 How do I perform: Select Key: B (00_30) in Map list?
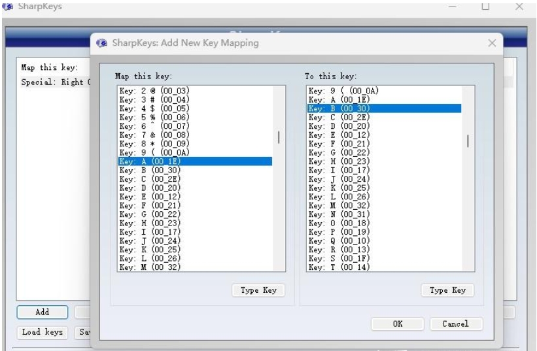point(195,170)
